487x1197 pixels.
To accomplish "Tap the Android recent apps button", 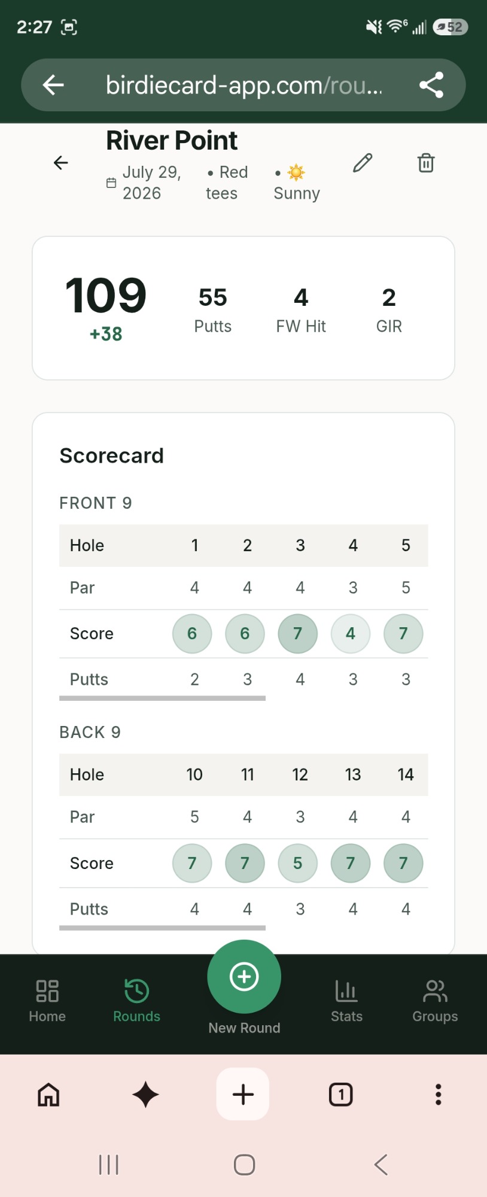I will tap(109, 1165).
